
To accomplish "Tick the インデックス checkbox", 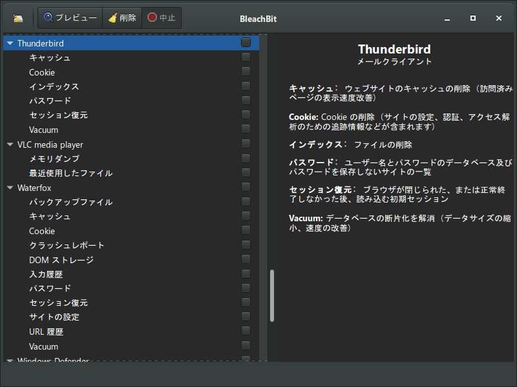I will point(246,86).
